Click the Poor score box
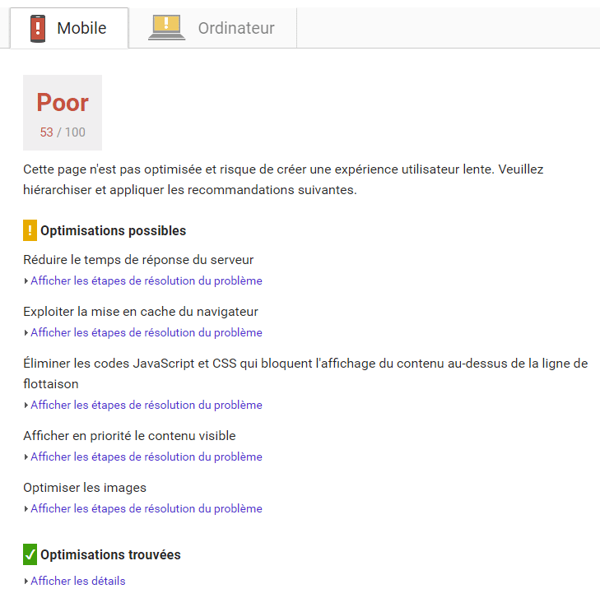Screen dimensions: 600x598 point(63,113)
